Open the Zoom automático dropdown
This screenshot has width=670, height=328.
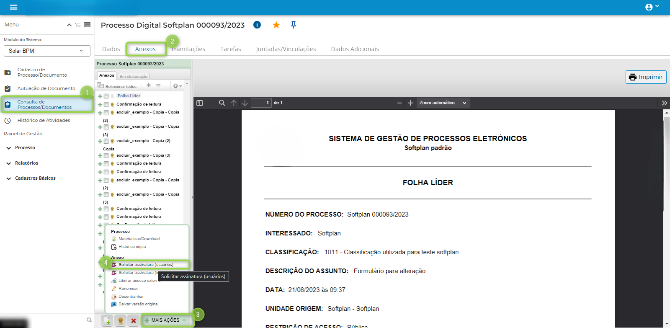coord(443,103)
